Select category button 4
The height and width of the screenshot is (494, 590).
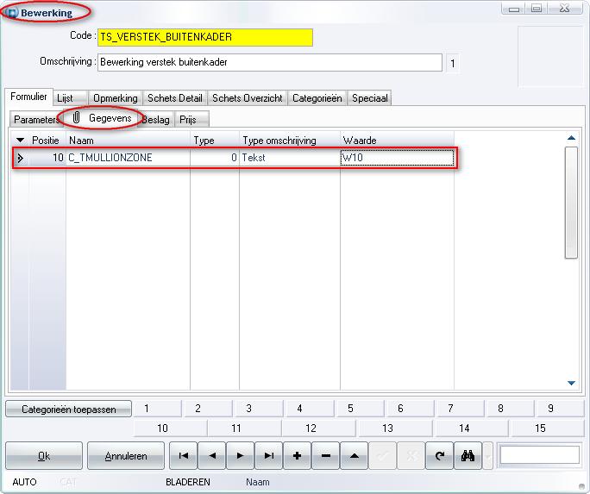(310, 409)
